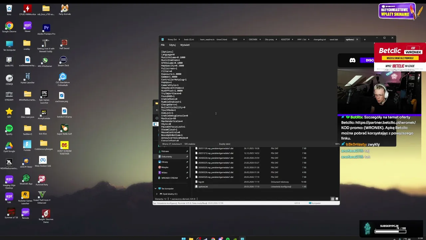Launch Meta Horizon Link from desktop
Image resolution: width=426 pixels, height=240 pixels.
tap(43, 162)
